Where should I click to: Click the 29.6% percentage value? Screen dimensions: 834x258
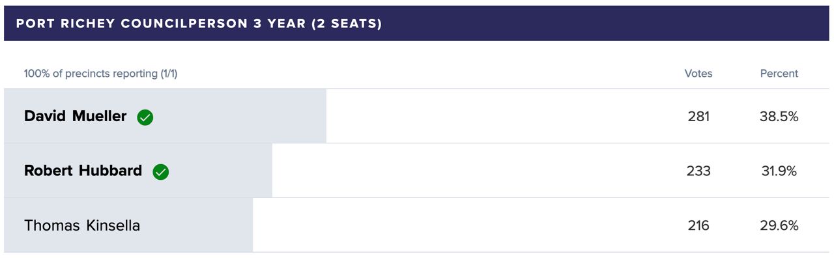(x=779, y=225)
